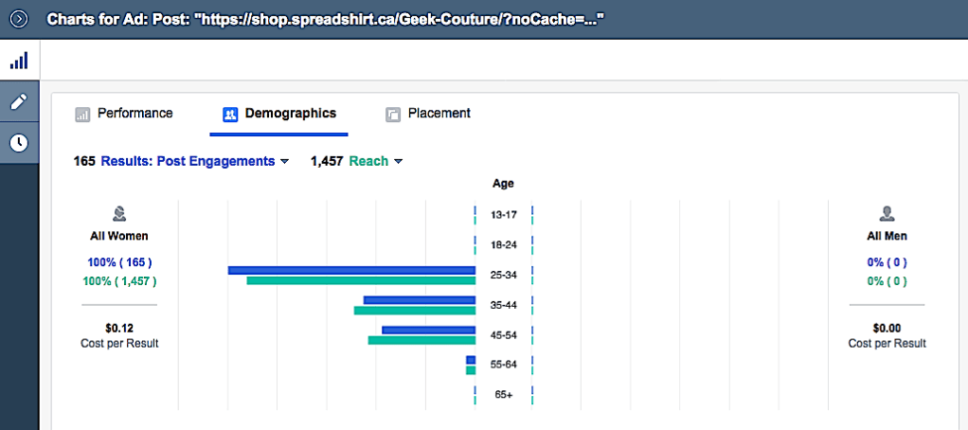Open the bar chart view icon
This screenshot has width=968, height=430.
[19, 61]
